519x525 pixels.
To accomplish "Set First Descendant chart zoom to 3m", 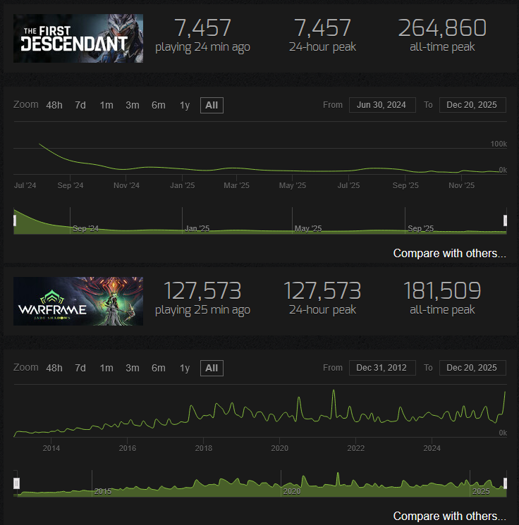I will [x=133, y=105].
